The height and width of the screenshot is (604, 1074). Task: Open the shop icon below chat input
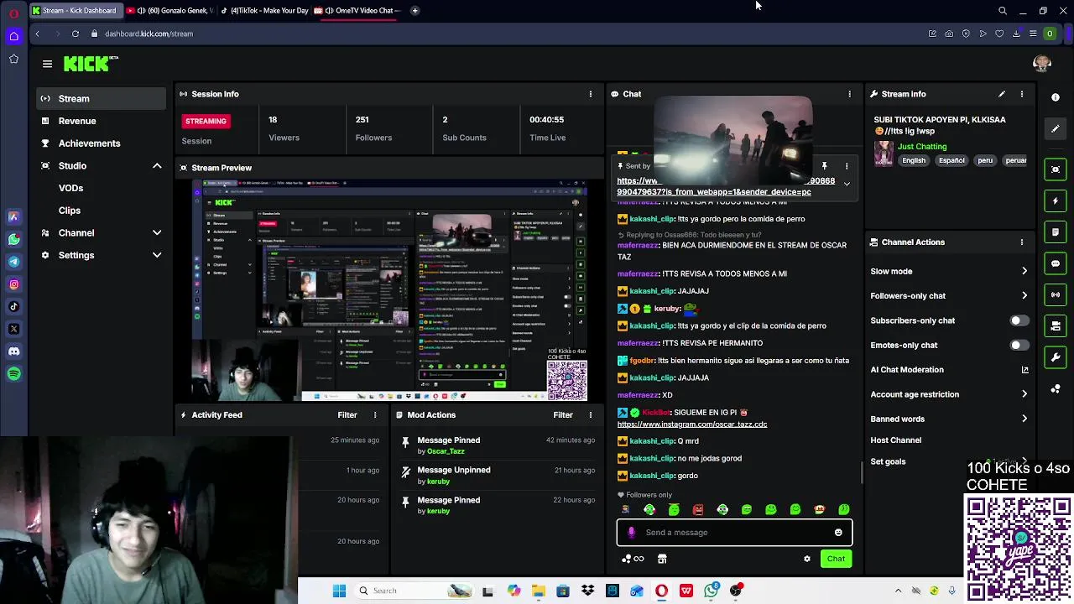pyautogui.click(x=662, y=559)
